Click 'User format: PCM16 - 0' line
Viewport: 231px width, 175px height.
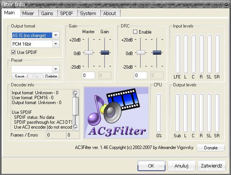pyautogui.click(x=32, y=98)
